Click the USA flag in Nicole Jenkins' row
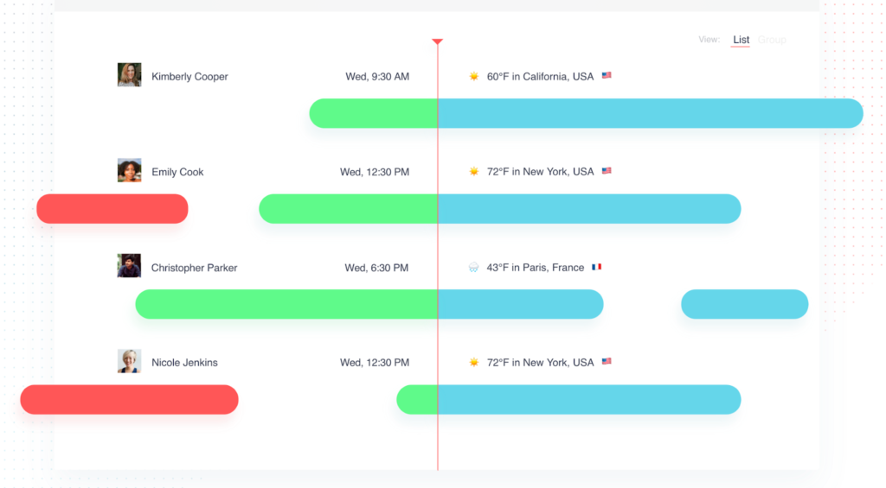Viewport: 886px width, 488px height. pyautogui.click(x=607, y=361)
